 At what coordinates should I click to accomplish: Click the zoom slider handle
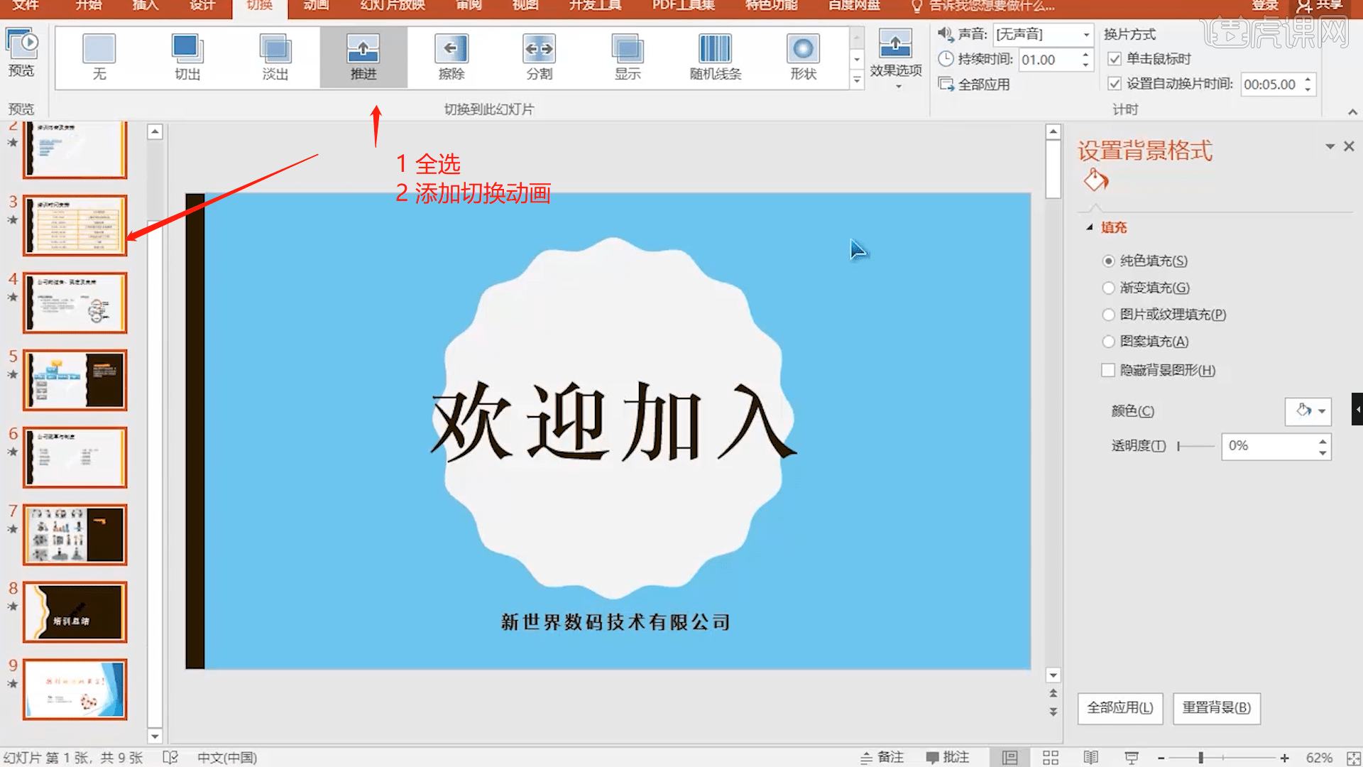click(1201, 758)
